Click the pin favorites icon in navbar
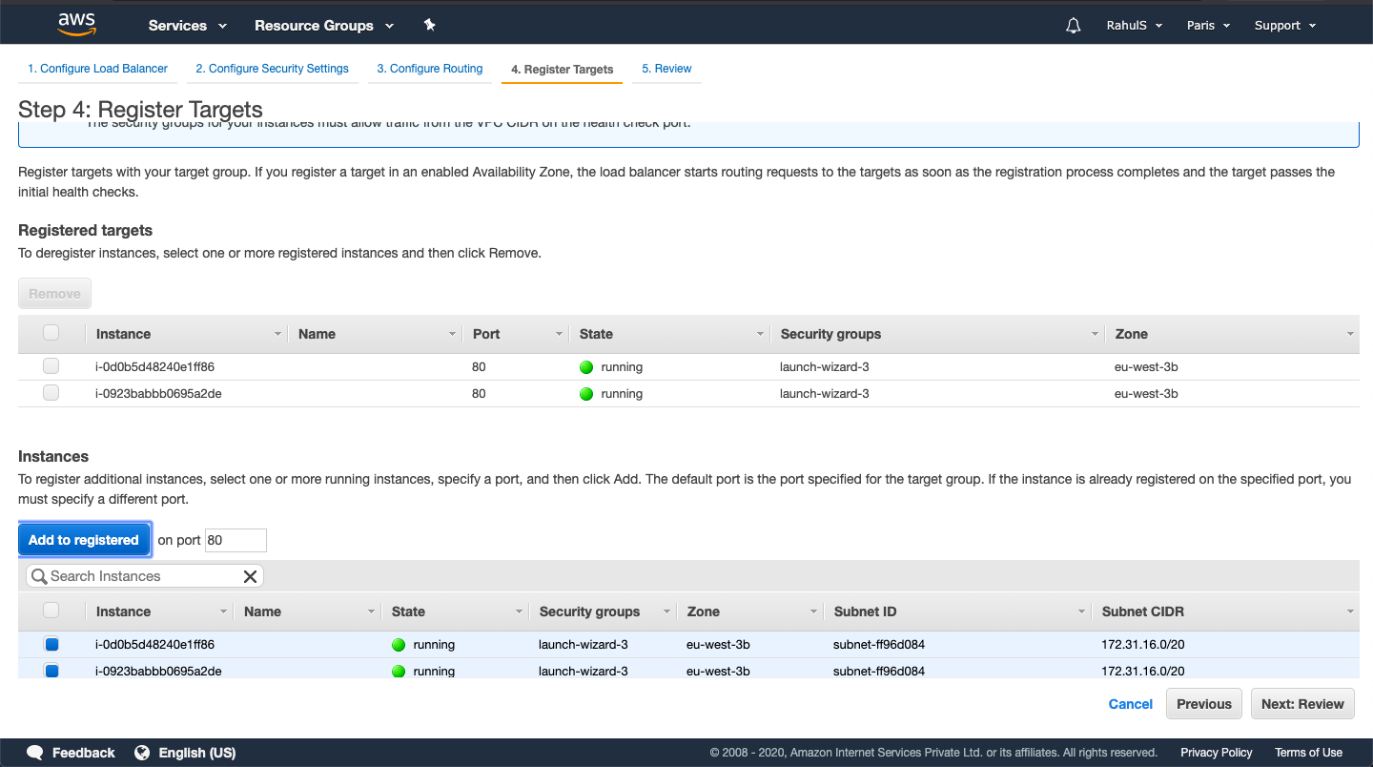The image size is (1373, 767). tap(429, 25)
